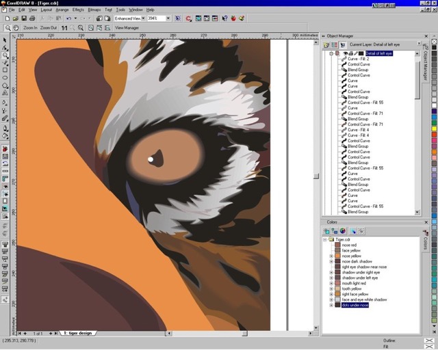Open the Effects menu
438x350 pixels.
pos(78,10)
